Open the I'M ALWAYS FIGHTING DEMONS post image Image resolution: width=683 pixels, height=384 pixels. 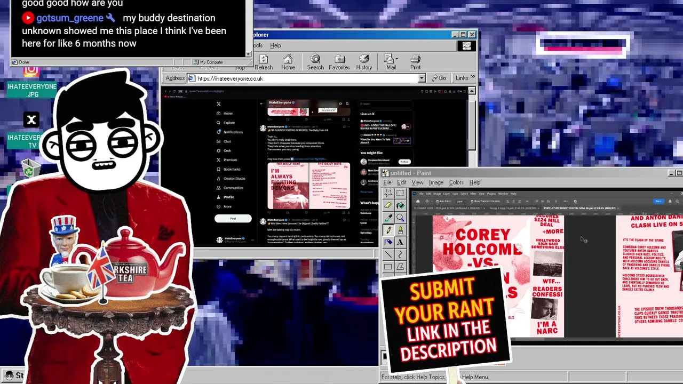click(308, 186)
